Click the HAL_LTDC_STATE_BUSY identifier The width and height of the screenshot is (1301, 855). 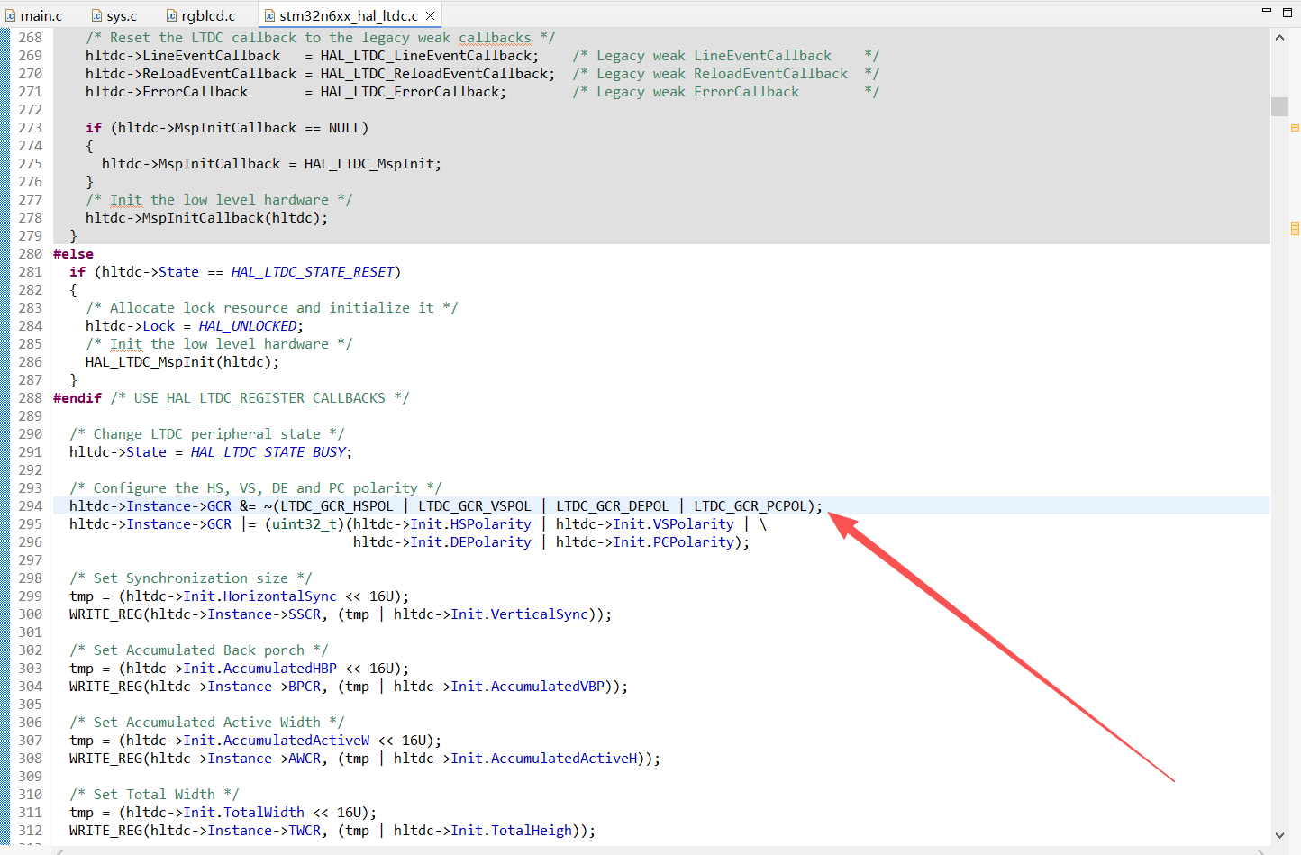click(x=268, y=452)
